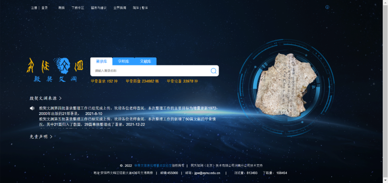Image resolution: width=388 pixels, height=183 pixels.
Task: Switch to the 字形库 tab
Action: tap(123, 61)
